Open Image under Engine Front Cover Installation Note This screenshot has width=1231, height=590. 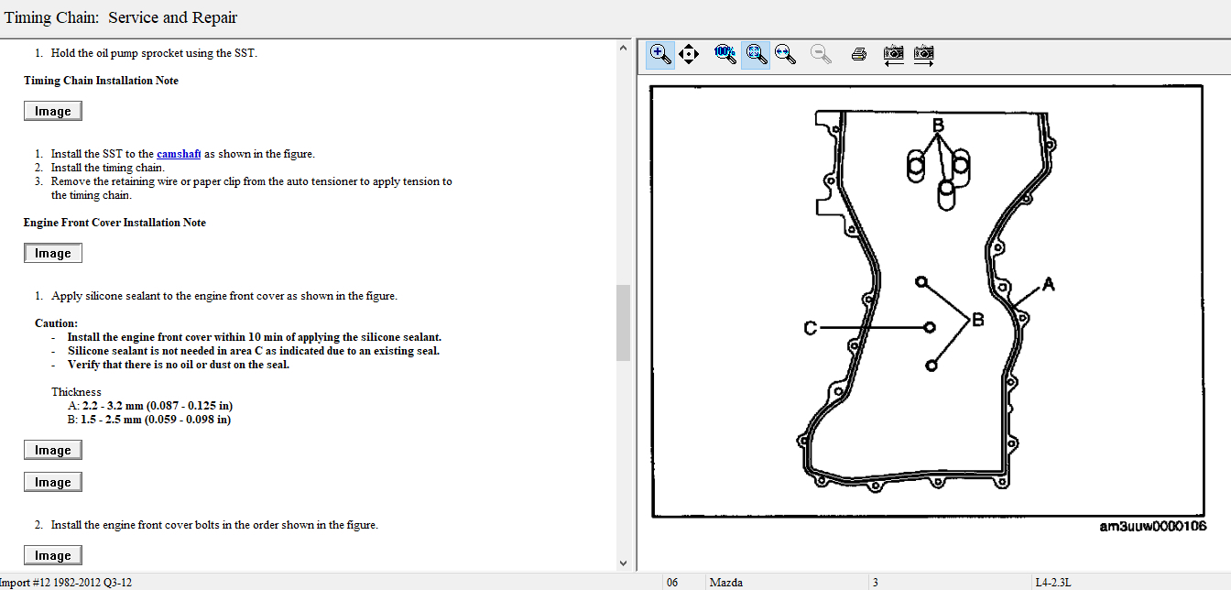[53, 253]
